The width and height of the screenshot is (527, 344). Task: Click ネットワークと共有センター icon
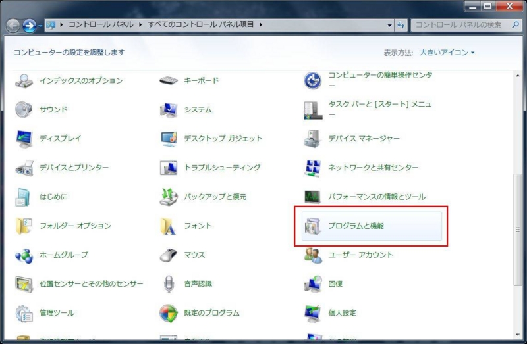point(312,168)
